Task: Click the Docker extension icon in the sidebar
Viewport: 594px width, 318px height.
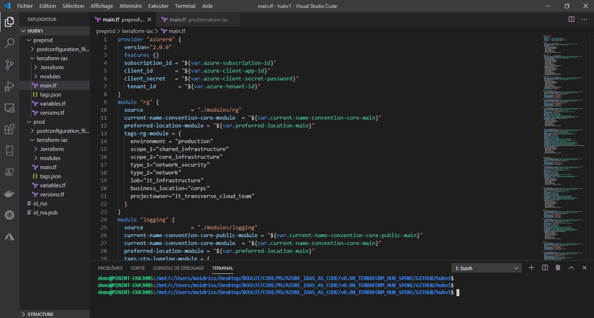Action: point(9,193)
